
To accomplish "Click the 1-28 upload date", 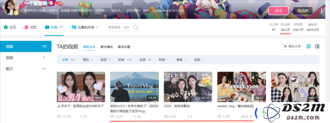I will [137, 117].
